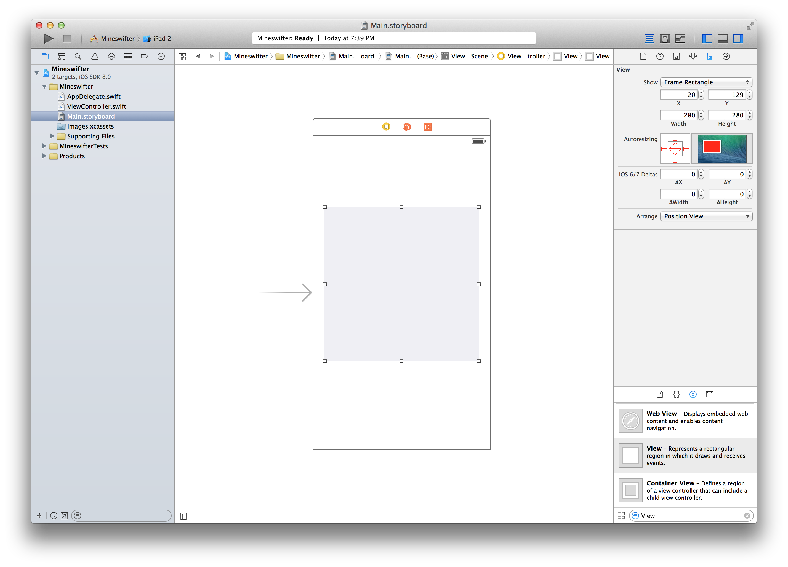Show the Code Snippet library
The height and width of the screenshot is (567, 788).
[677, 394]
